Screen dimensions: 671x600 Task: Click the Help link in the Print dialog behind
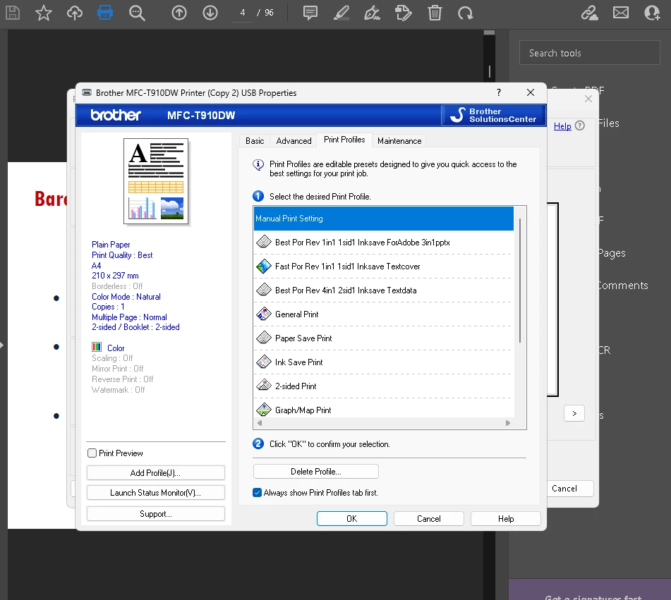point(562,125)
